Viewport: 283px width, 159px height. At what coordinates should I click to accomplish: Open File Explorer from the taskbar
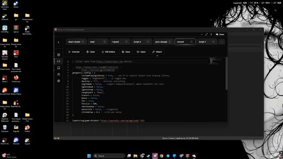coord(135,156)
